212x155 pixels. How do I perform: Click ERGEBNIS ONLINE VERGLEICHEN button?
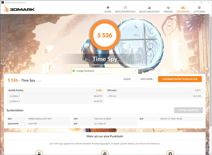[x=180, y=79]
